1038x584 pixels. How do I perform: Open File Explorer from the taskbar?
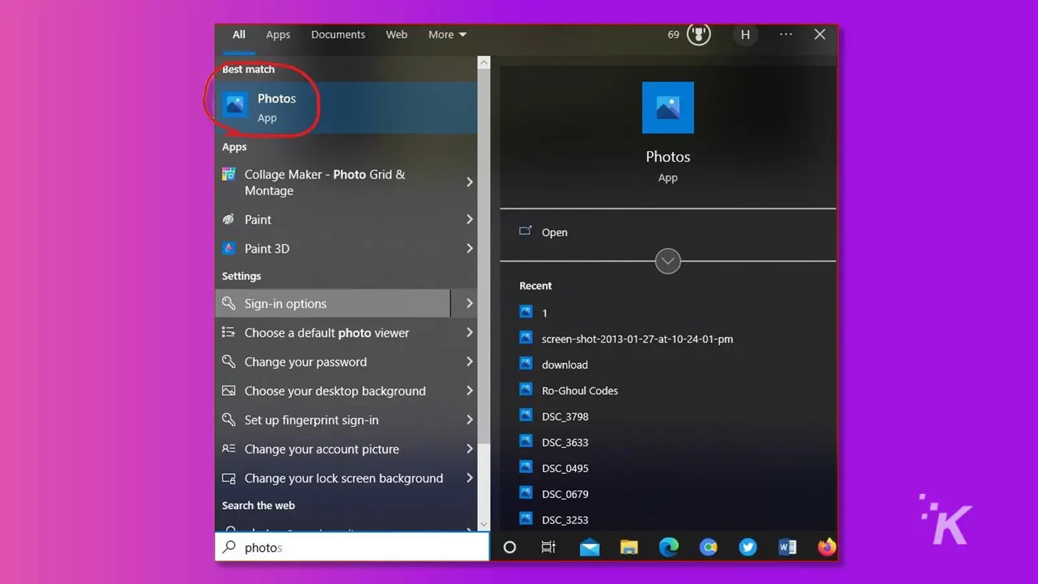click(x=629, y=548)
